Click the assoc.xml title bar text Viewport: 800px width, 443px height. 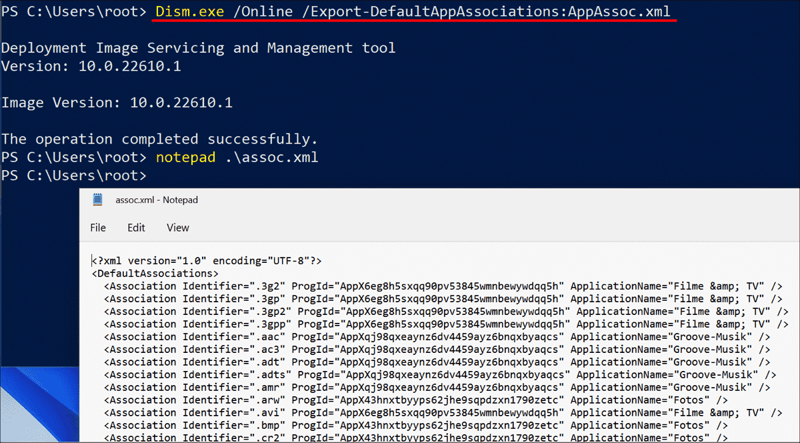pos(157,199)
